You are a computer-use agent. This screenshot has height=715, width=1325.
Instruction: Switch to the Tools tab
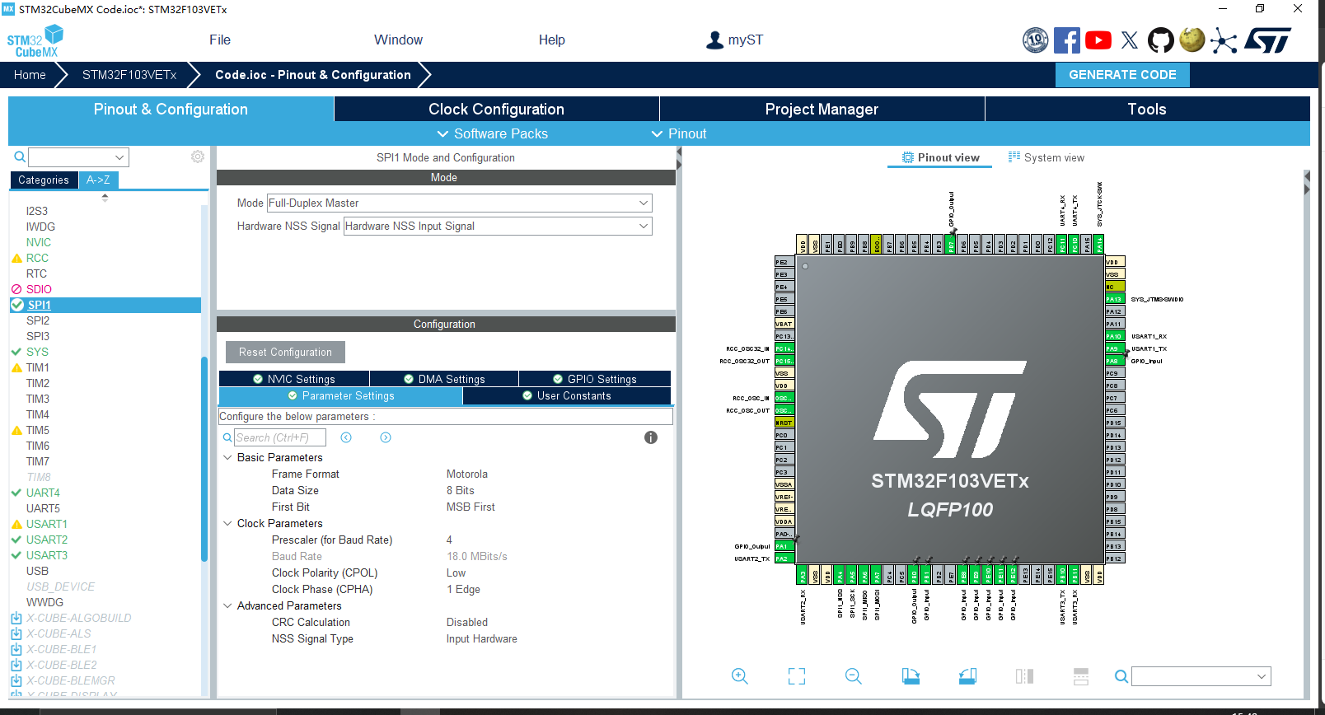(1147, 109)
